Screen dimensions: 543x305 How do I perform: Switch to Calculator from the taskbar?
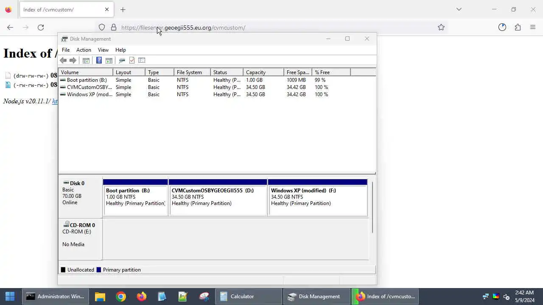point(249,297)
